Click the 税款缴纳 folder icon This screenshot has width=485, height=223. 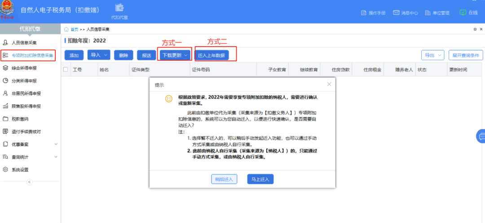point(5,119)
